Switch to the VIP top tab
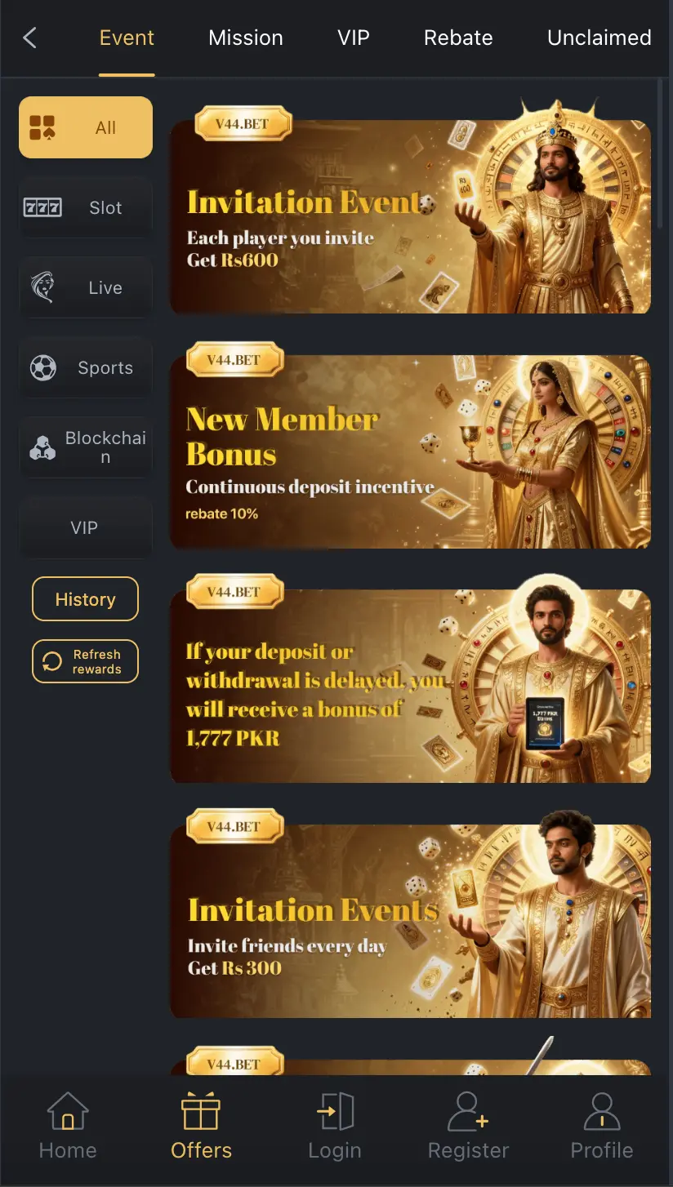The image size is (673, 1187). point(354,38)
